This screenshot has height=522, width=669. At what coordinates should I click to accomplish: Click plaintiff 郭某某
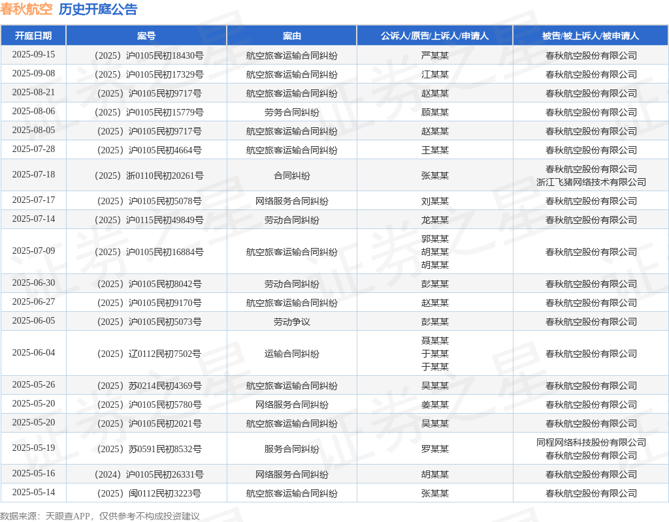[434, 239]
